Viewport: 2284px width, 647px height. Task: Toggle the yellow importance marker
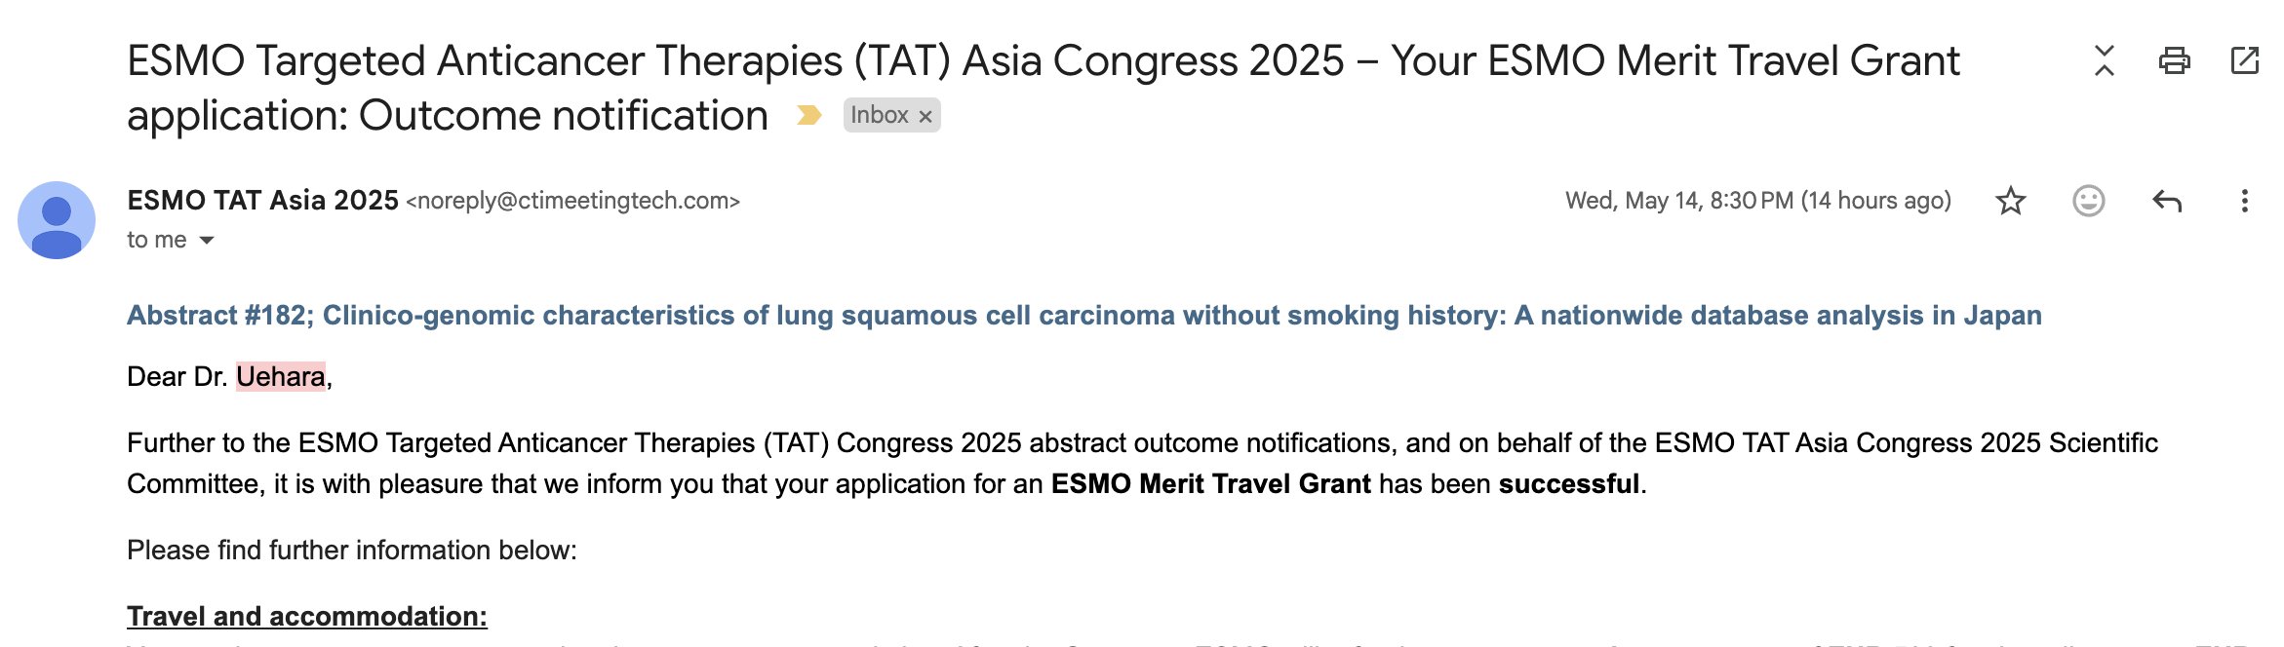click(808, 115)
